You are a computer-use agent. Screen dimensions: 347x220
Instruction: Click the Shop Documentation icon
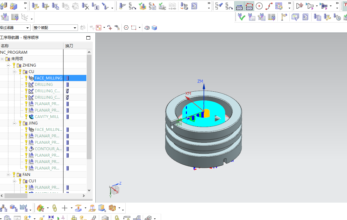point(194,6)
